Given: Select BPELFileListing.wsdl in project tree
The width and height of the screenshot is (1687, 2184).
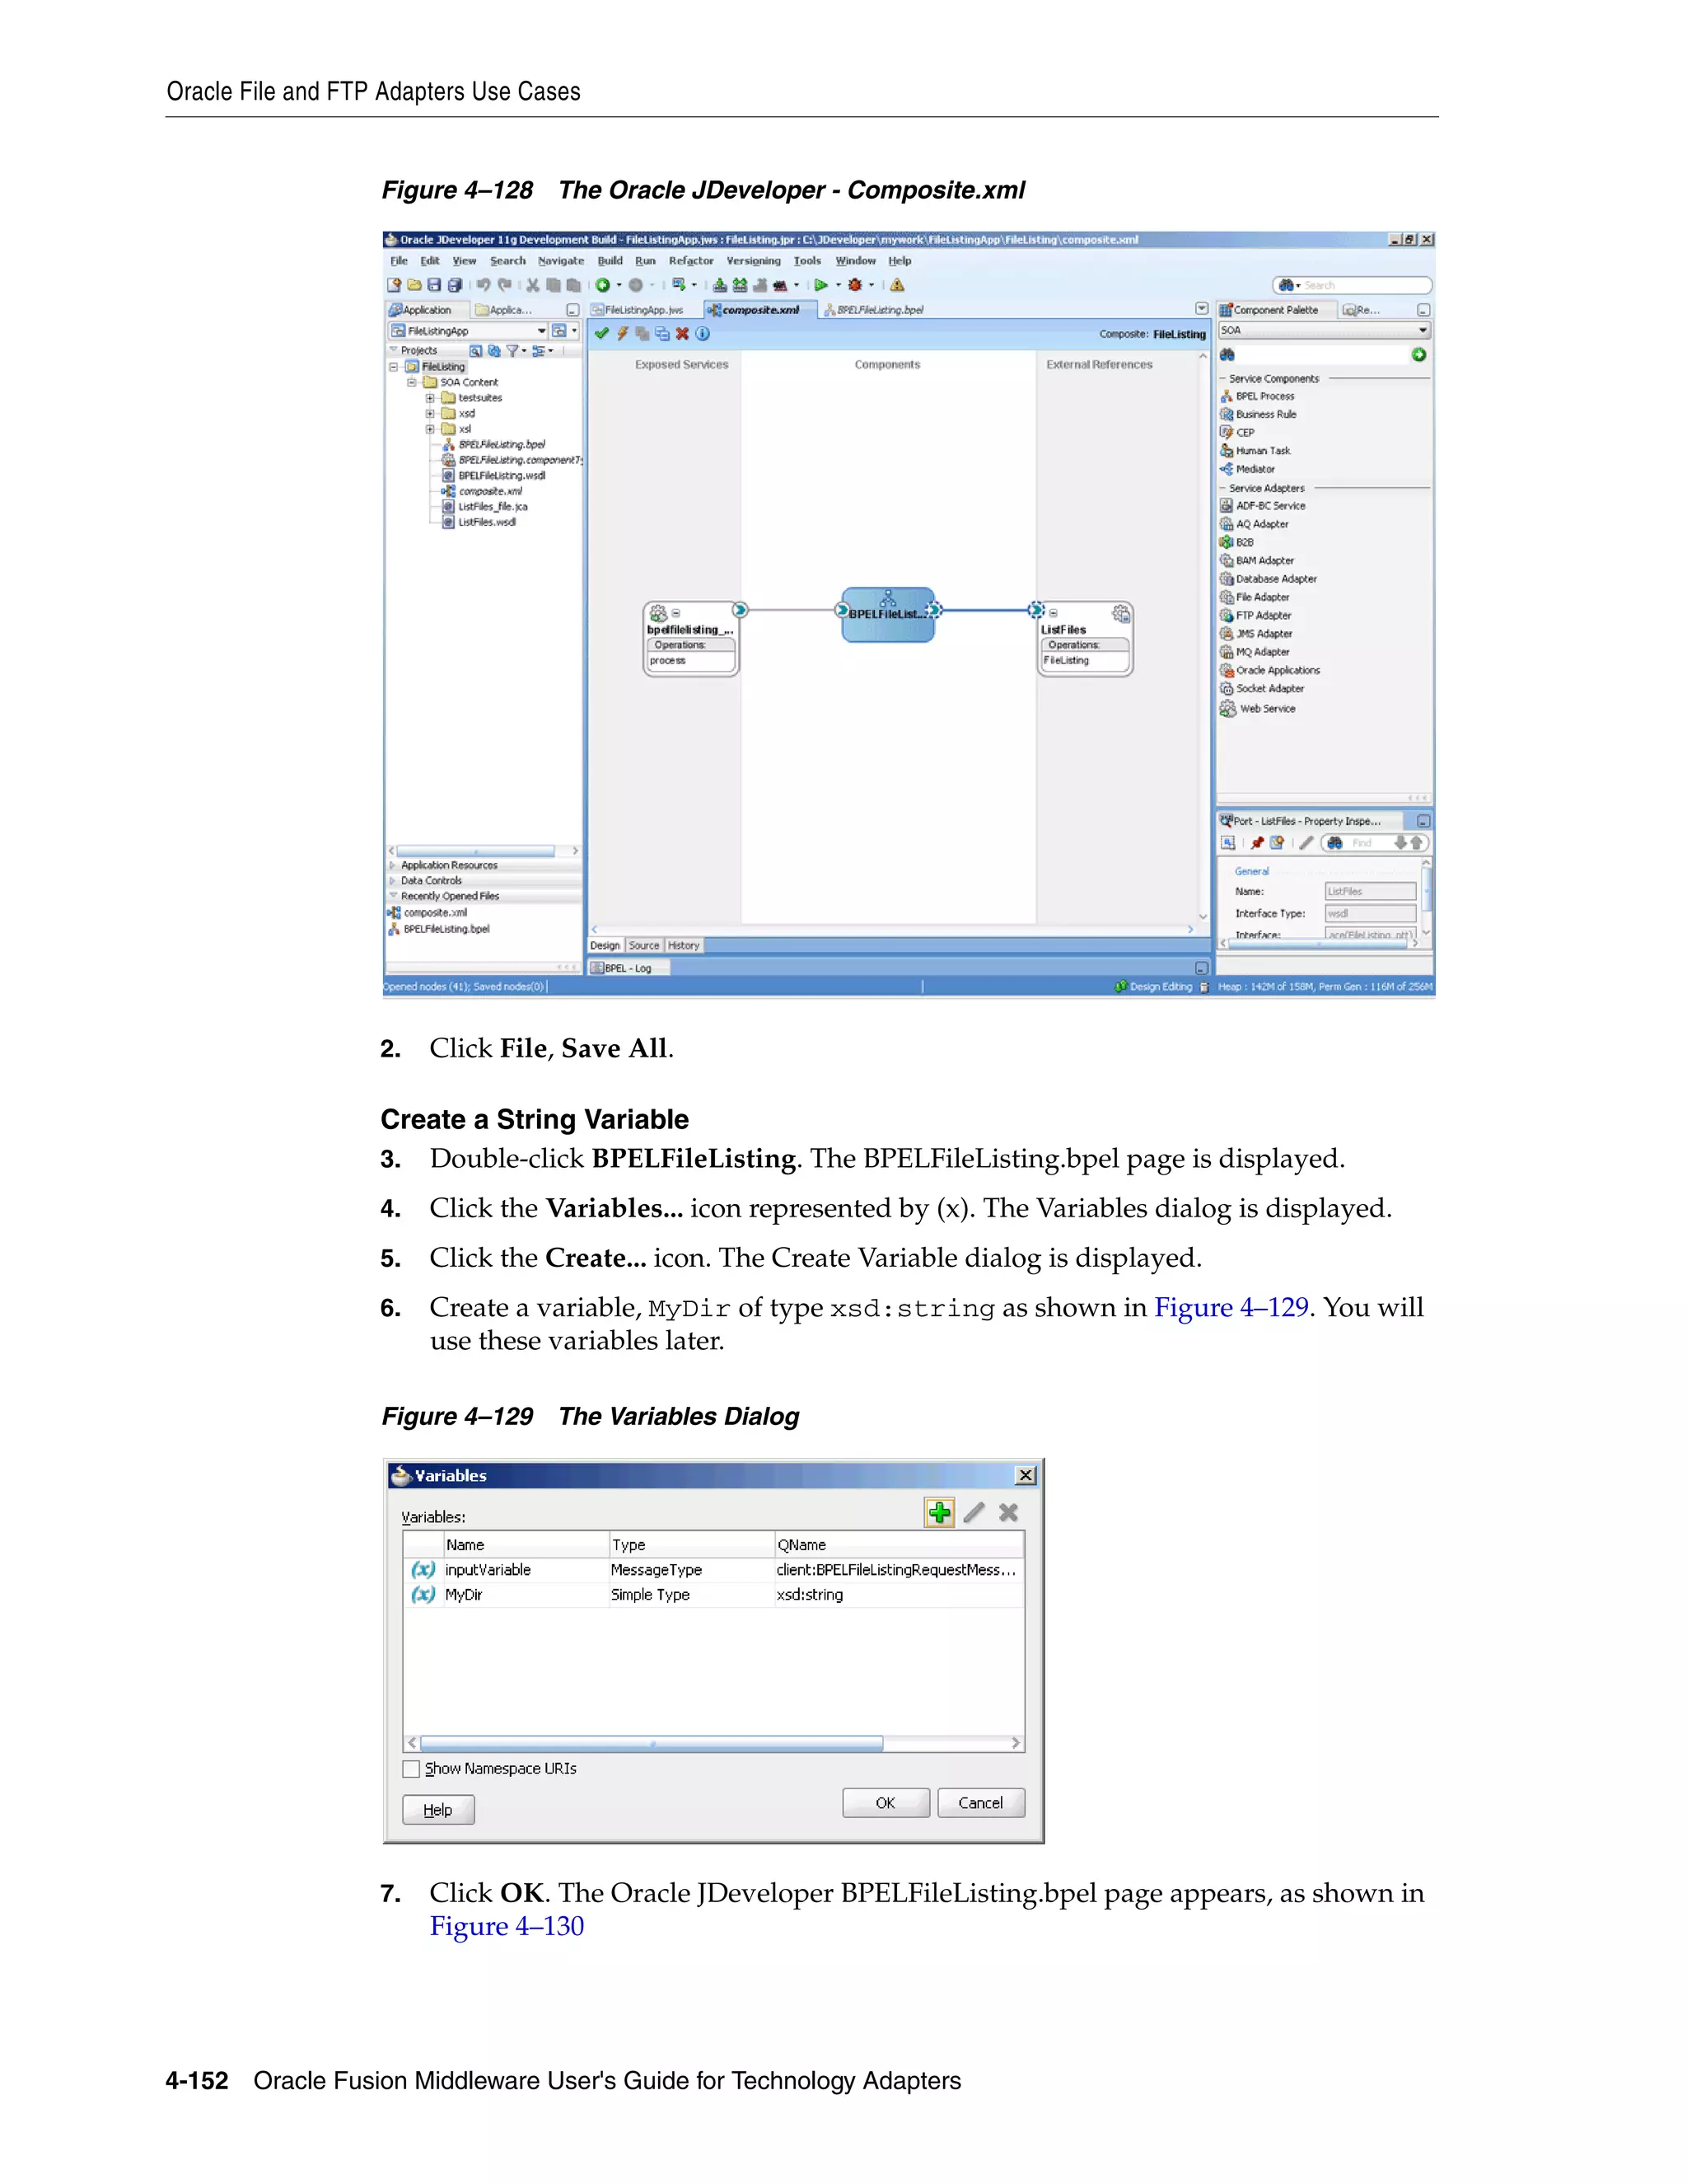Looking at the screenshot, I should (493, 476).
